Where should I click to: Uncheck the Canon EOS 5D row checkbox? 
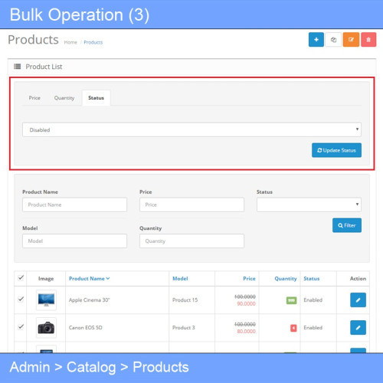click(21, 326)
